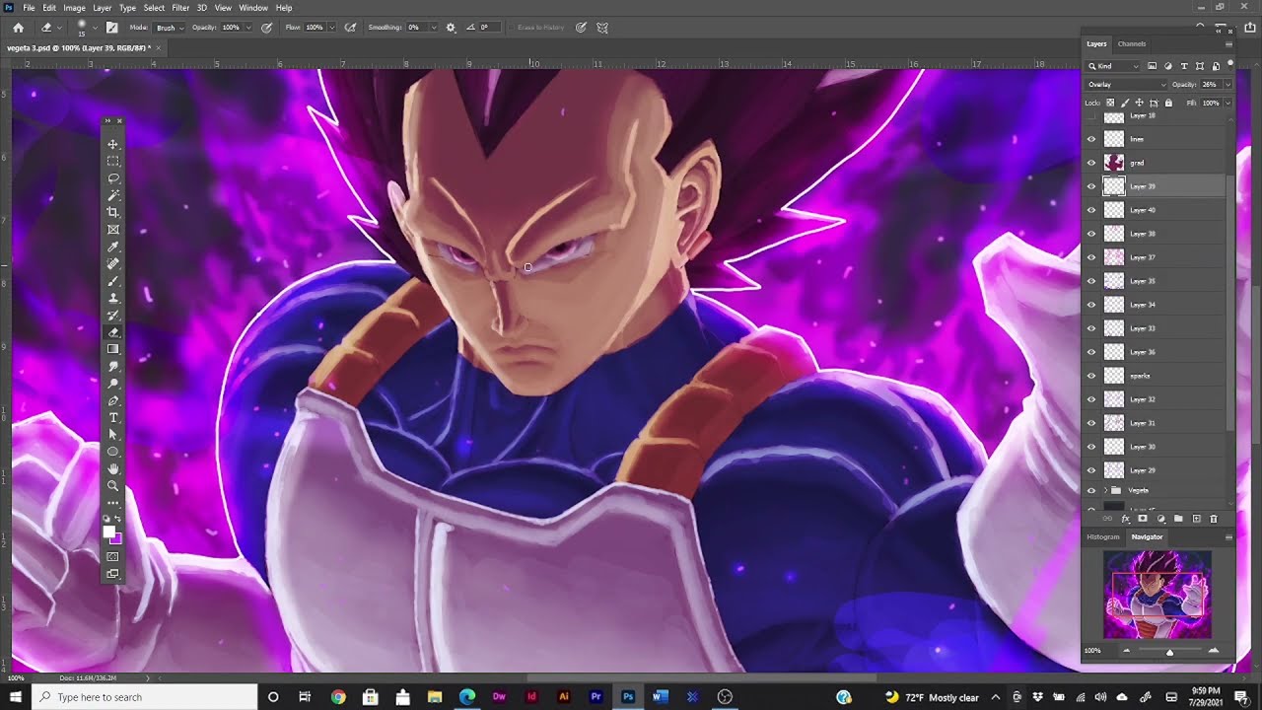Screen dimensions: 1262x710
Task: Select the Path Selection tool
Action: coord(112,434)
